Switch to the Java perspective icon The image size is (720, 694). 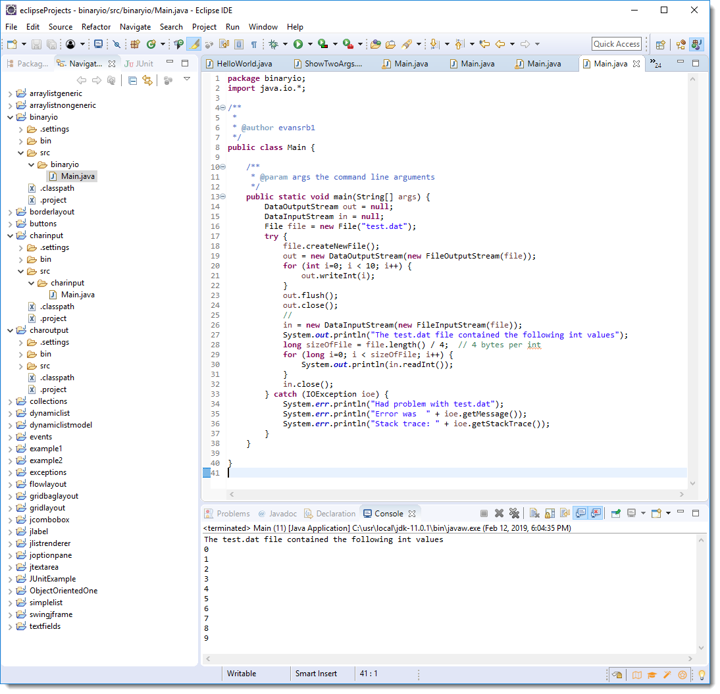point(696,45)
